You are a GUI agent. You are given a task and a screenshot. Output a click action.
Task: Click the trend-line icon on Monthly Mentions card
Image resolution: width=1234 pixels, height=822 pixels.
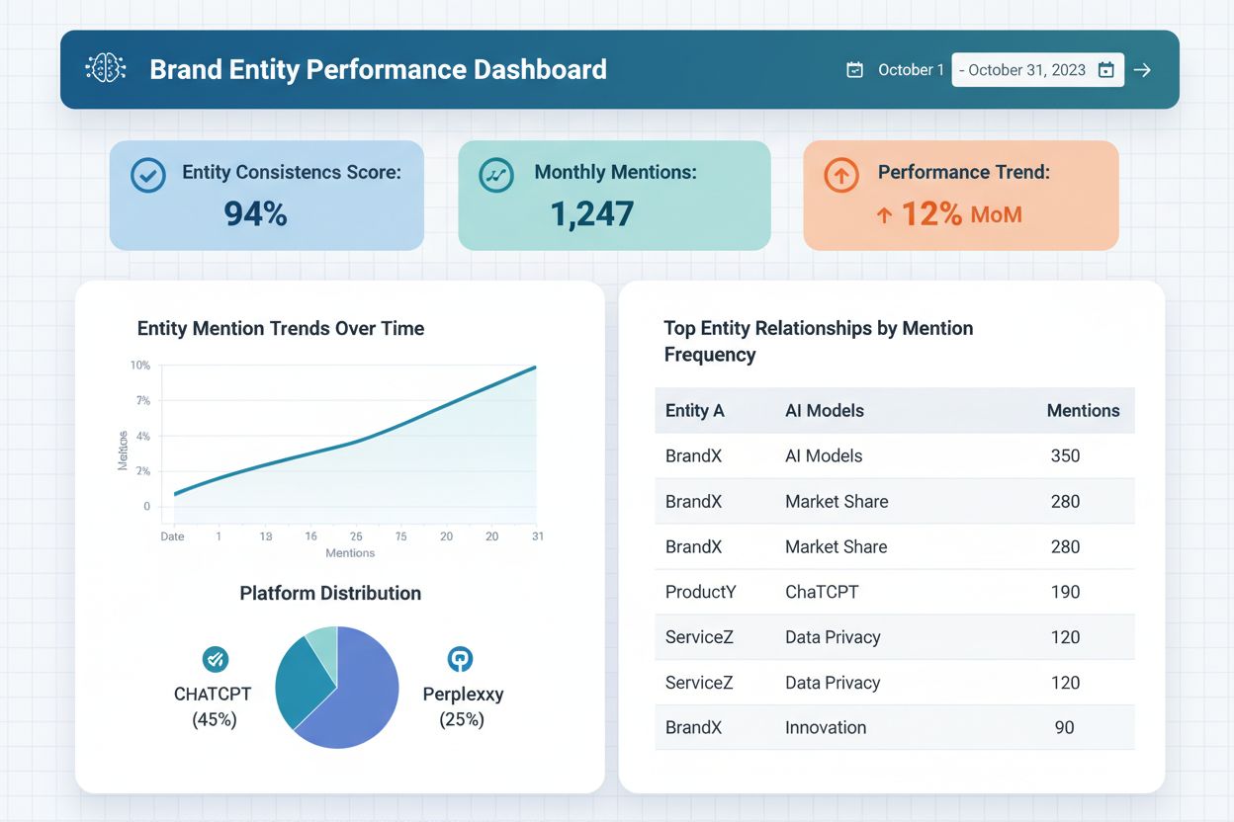coord(494,175)
